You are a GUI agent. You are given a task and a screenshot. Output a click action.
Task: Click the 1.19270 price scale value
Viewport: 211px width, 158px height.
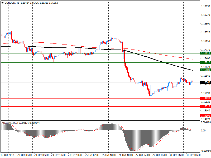click(206, 15)
